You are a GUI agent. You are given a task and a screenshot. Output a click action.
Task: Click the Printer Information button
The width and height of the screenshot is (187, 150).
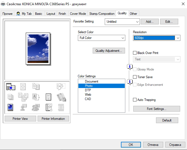pos(53,119)
